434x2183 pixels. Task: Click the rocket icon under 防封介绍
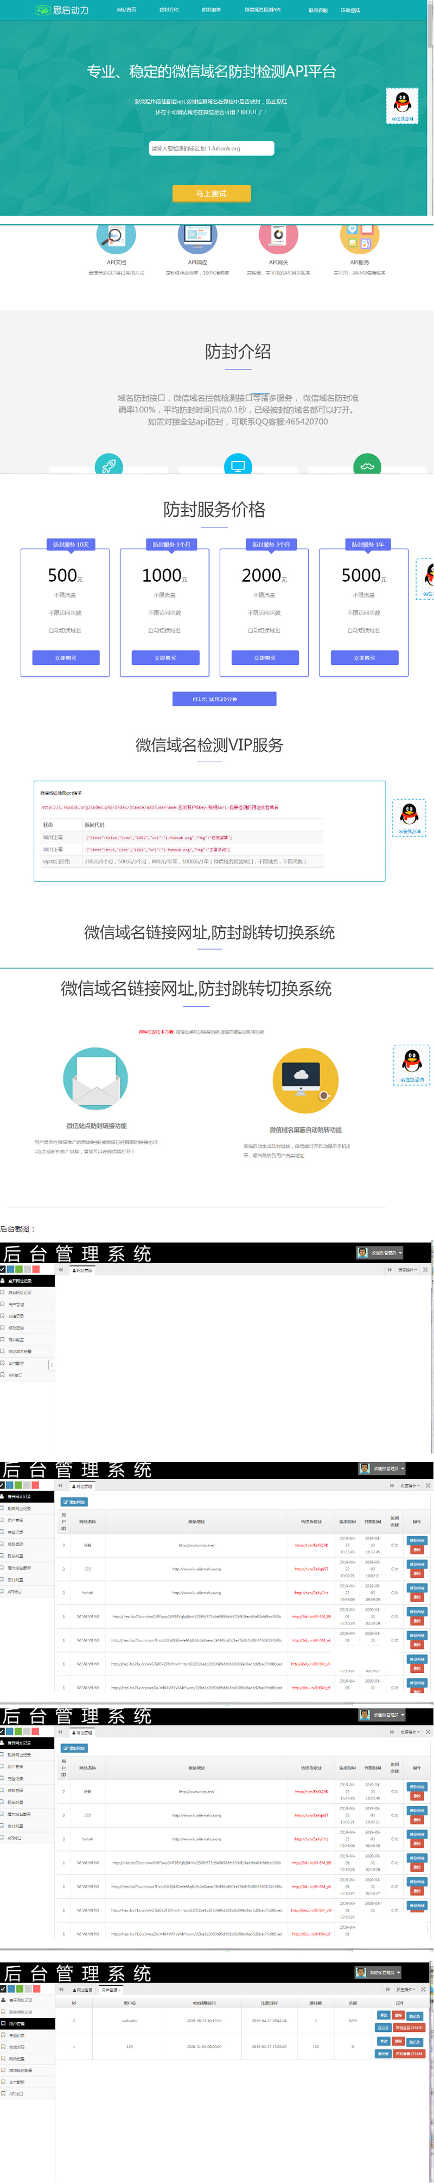pos(108,465)
